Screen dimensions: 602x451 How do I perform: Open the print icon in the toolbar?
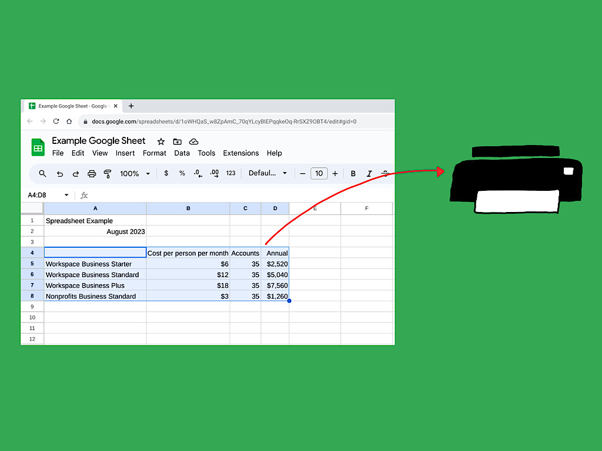(x=92, y=173)
